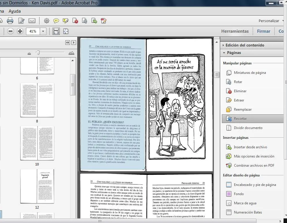Click the document vertical scrollbar handle
Screen dimensions: 287x223
pyautogui.click(x=217, y=75)
